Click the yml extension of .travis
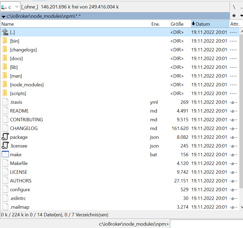Image resolution: width=243 pixels, height=228 pixels. [x=154, y=102]
